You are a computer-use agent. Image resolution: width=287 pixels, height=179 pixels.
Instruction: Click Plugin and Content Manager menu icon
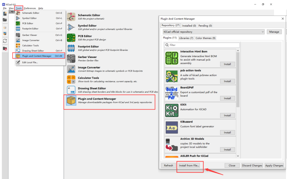(x=18, y=56)
